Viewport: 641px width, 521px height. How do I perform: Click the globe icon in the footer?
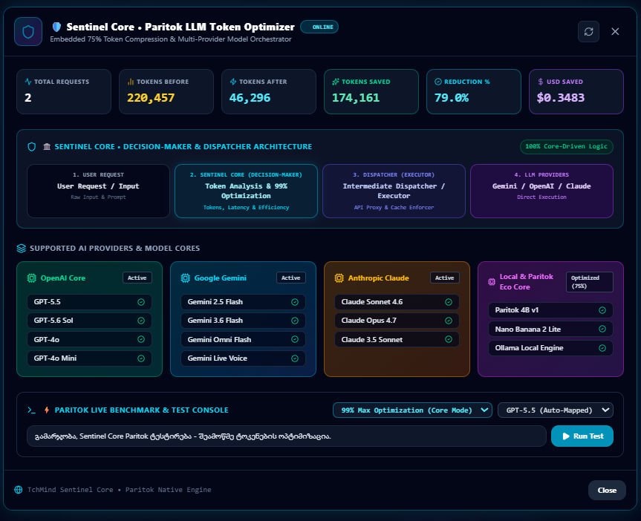click(x=19, y=490)
